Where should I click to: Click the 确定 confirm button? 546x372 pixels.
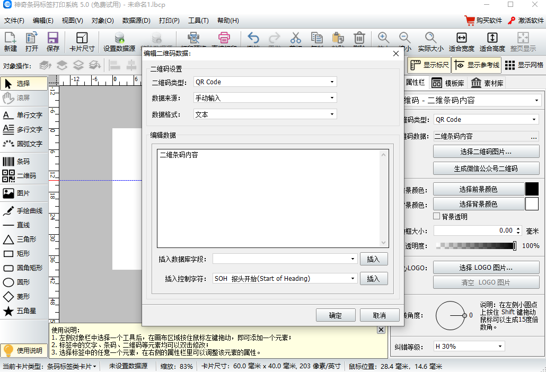click(336, 314)
